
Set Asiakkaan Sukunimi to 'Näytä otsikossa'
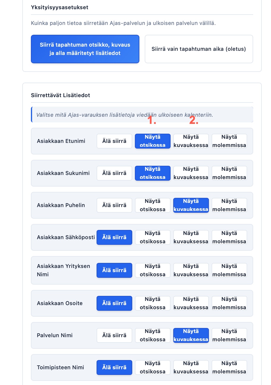coord(153,173)
